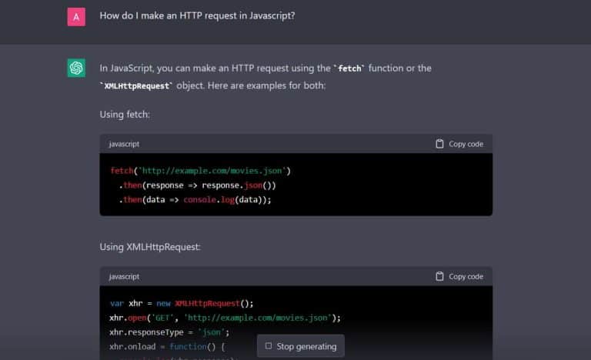The width and height of the screenshot is (591, 360).
Task: Click the xhr.responseType = 'json' code line
Action: (x=169, y=332)
